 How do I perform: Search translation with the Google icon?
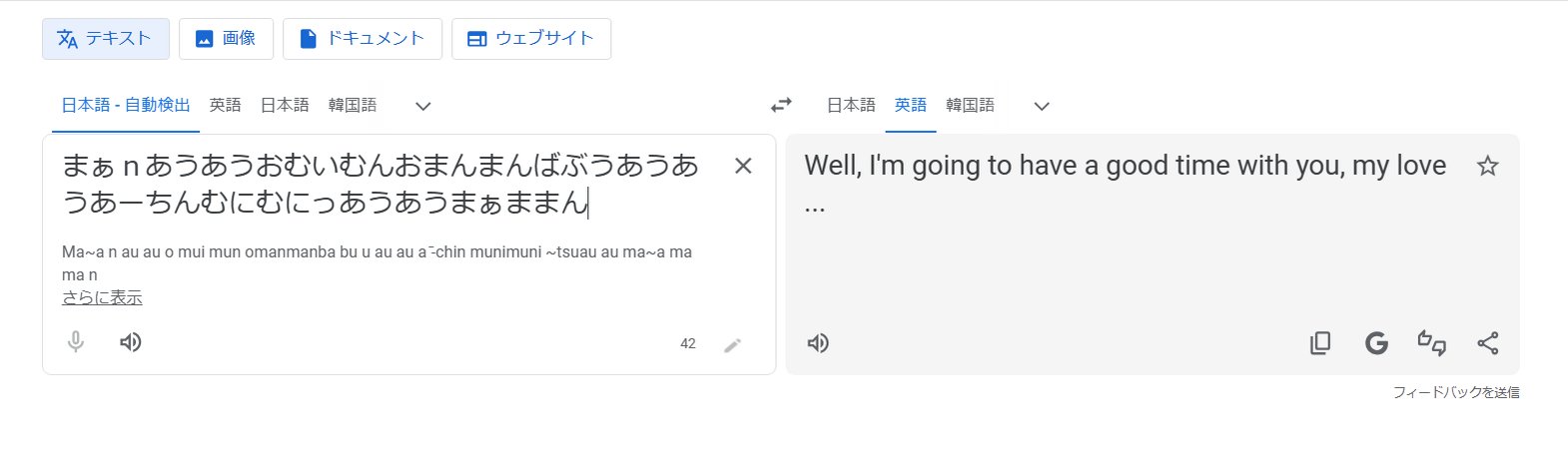coord(1376,343)
